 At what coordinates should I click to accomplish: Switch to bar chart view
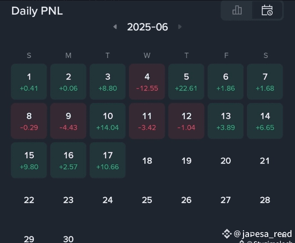[237, 10]
